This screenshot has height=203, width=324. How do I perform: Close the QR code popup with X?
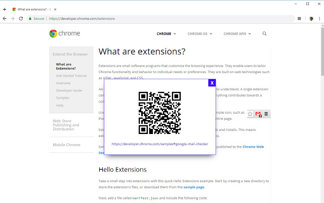coord(212,83)
